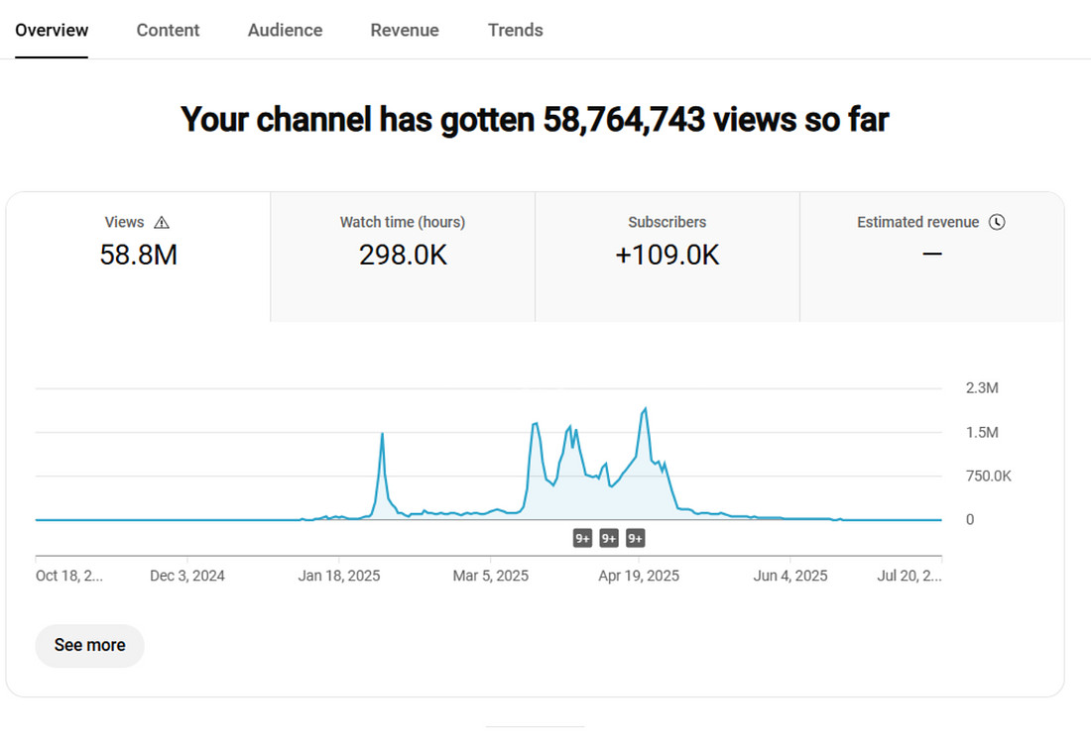Click the channel views headline text
Screen dimensions: 1091x743
point(535,120)
